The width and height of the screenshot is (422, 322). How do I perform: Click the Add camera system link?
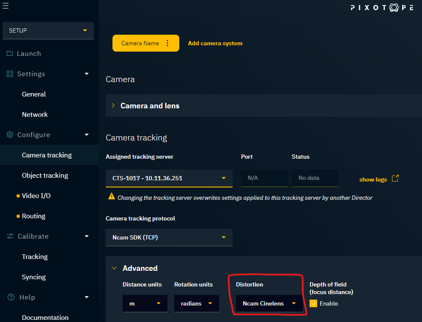click(x=215, y=43)
